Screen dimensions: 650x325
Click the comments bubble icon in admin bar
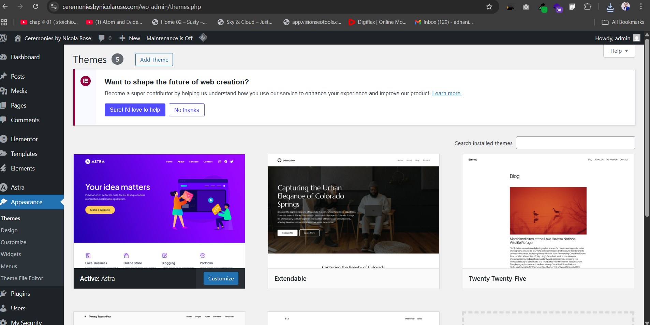click(x=102, y=38)
